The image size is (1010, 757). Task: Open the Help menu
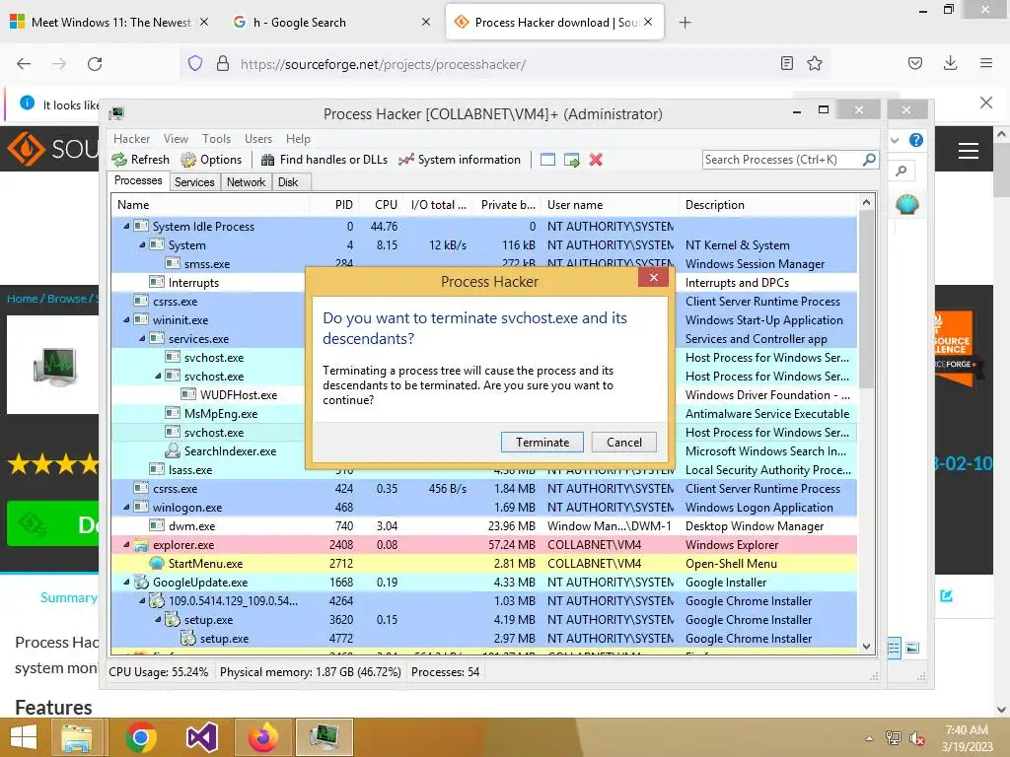pos(298,139)
